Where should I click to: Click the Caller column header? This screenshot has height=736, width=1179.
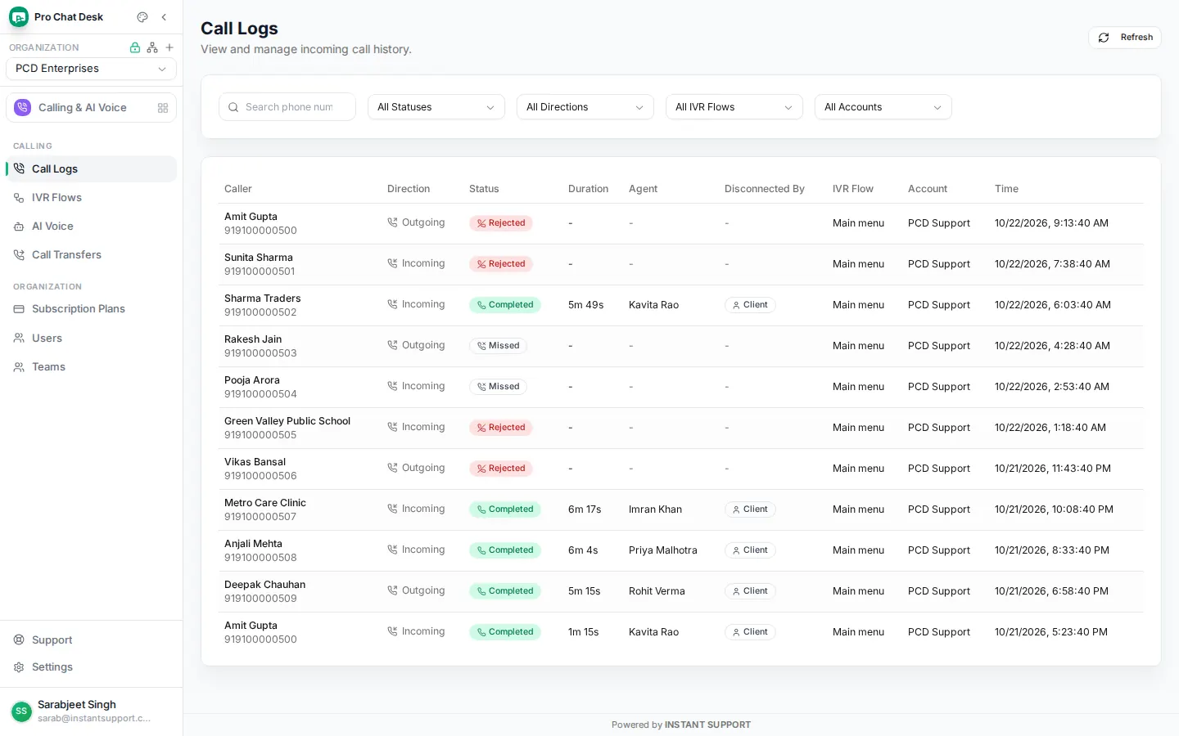tap(238, 189)
